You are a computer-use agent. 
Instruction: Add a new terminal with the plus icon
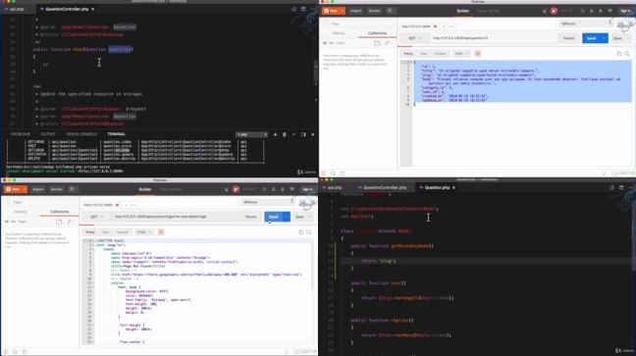tap(275, 134)
